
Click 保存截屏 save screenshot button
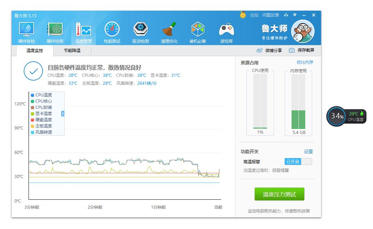(x=306, y=50)
